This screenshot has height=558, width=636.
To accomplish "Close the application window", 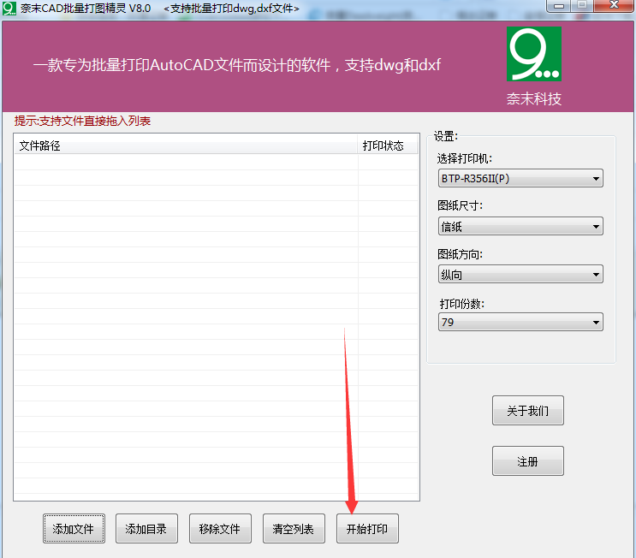I will (614, 6).
